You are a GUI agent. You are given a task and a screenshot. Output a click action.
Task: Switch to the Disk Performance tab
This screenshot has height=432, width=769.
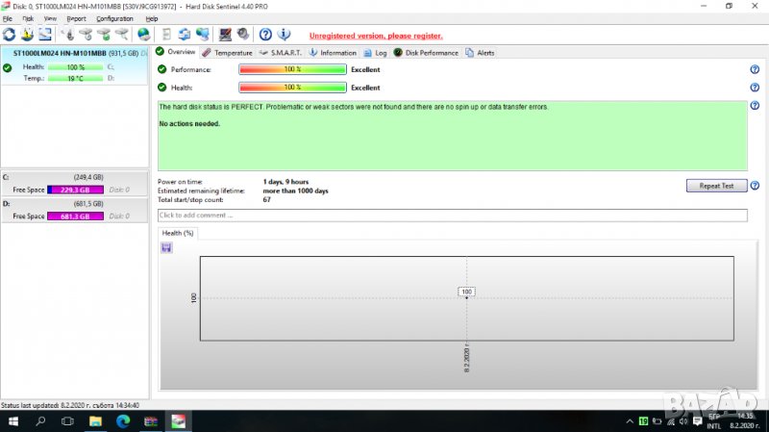point(426,53)
